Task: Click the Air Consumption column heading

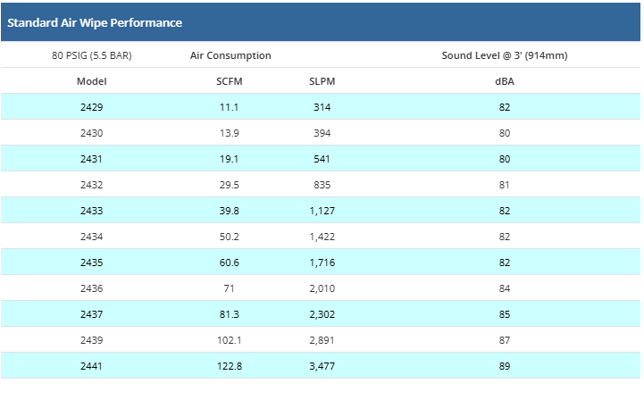Action: pos(230,55)
